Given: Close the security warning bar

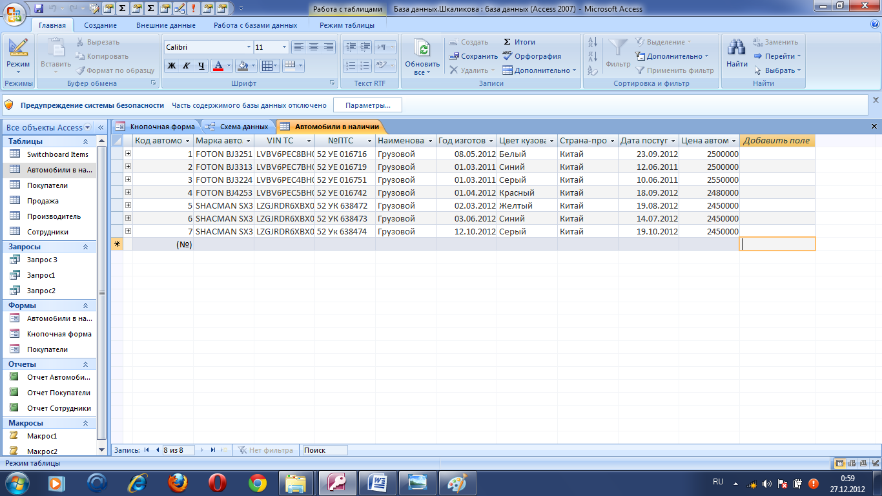Looking at the screenshot, I should coord(876,100).
